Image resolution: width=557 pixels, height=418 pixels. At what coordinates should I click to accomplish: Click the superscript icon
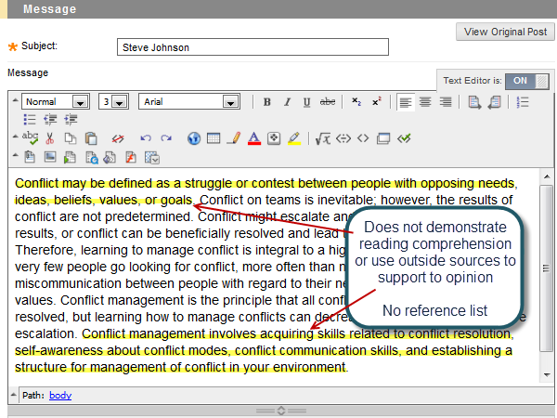376,102
